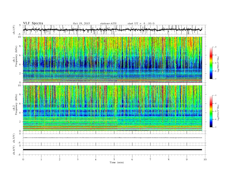Viewport: 231px width, 179px height.
Task: Click the '9' tick on the time axis
Action: [187, 159]
